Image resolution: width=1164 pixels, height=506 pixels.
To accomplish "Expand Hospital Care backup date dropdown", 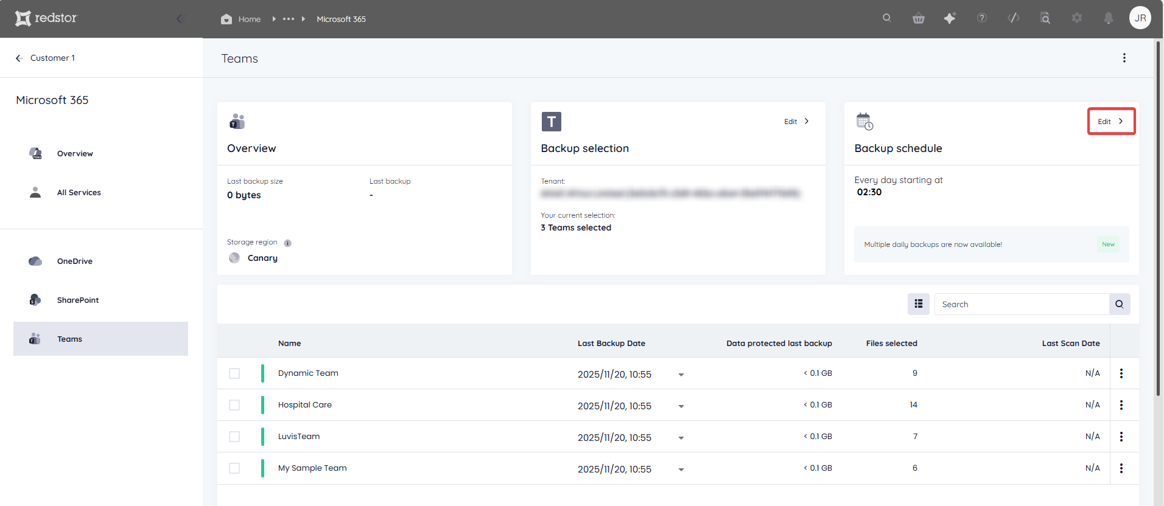I will click(x=681, y=406).
